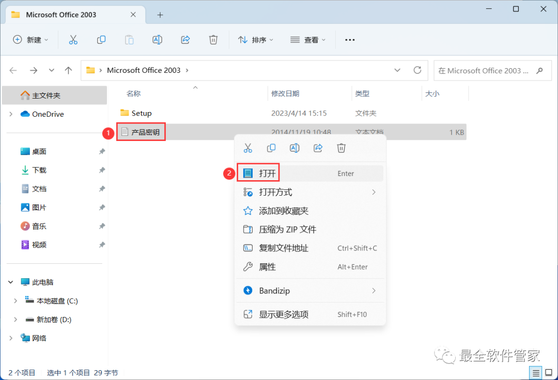Expand 新加卷 (D:) node
This screenshot has height=380, width=558.
point(16,320)
